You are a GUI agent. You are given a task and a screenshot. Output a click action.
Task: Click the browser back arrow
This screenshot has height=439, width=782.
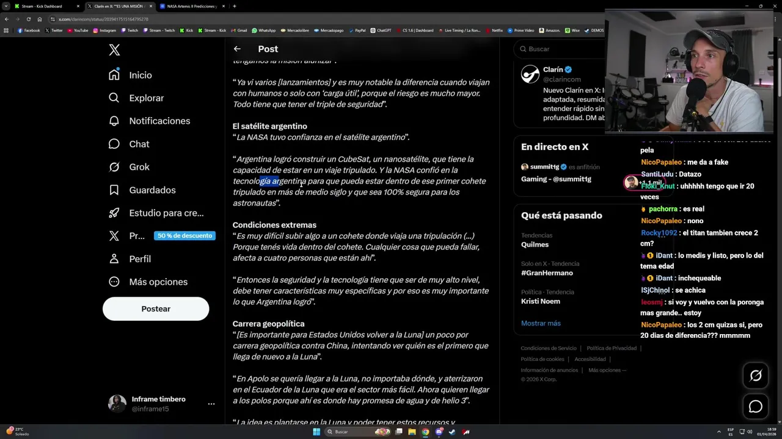click(x=6, y=19)
